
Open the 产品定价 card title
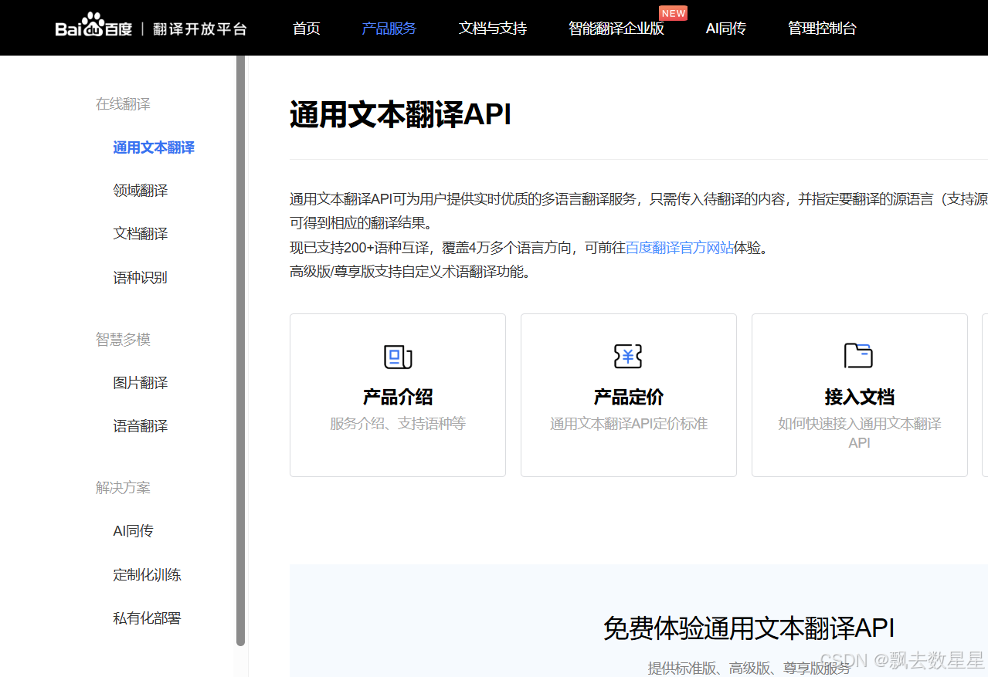coord(629,398)
